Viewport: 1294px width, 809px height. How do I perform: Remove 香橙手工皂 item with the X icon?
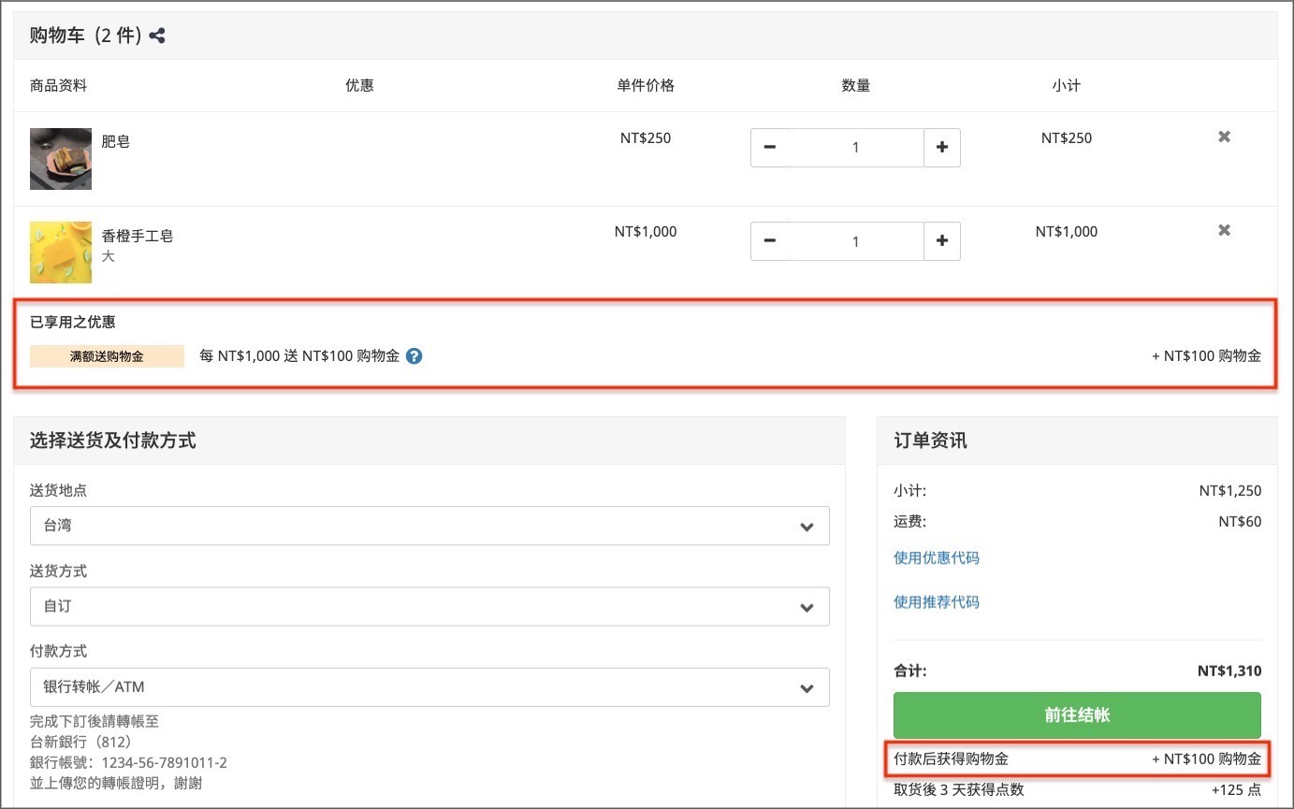pos(1224,230)
